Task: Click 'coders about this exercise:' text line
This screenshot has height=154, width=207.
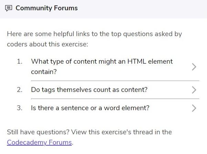Action: (x=48, y=44)
